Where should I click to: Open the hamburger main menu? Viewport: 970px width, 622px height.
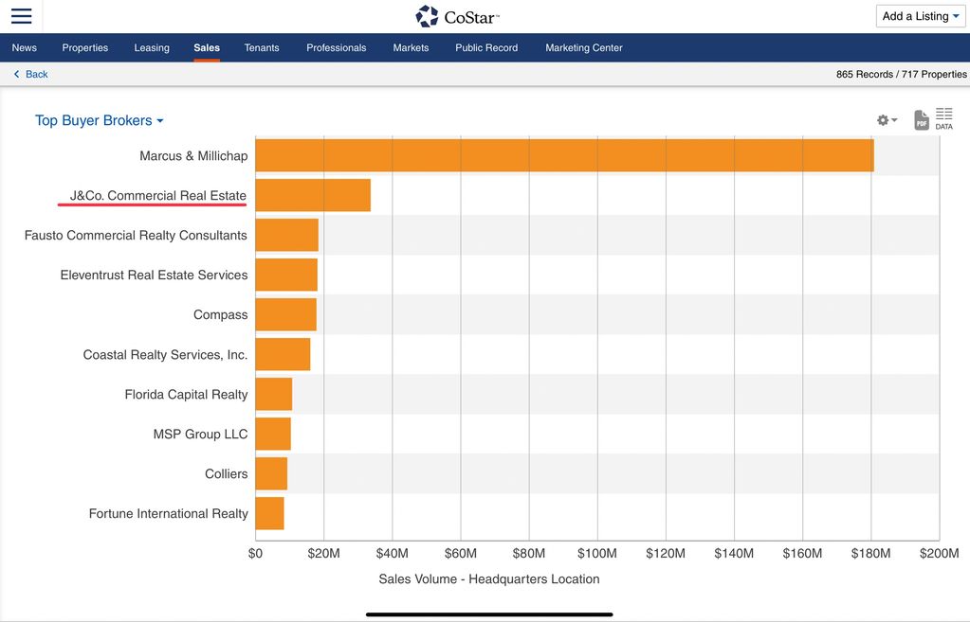[21, 16]
